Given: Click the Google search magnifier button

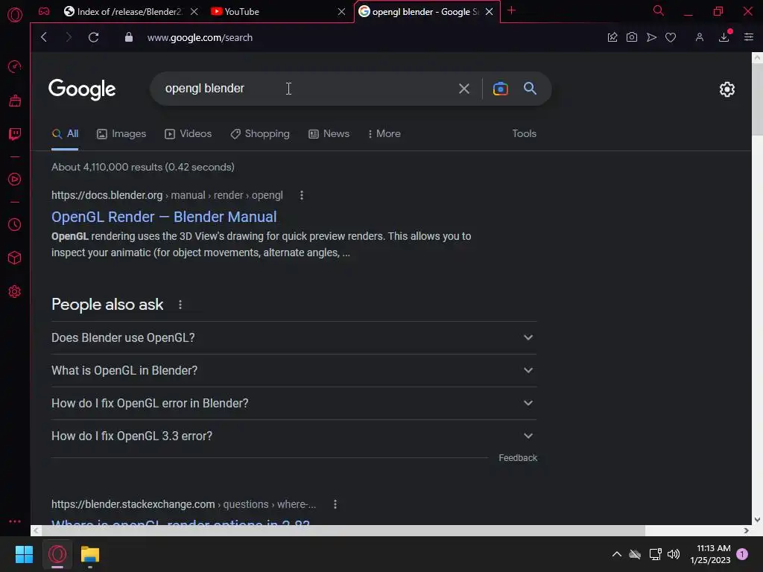Looking at the screenshot, I should point(530,88).
